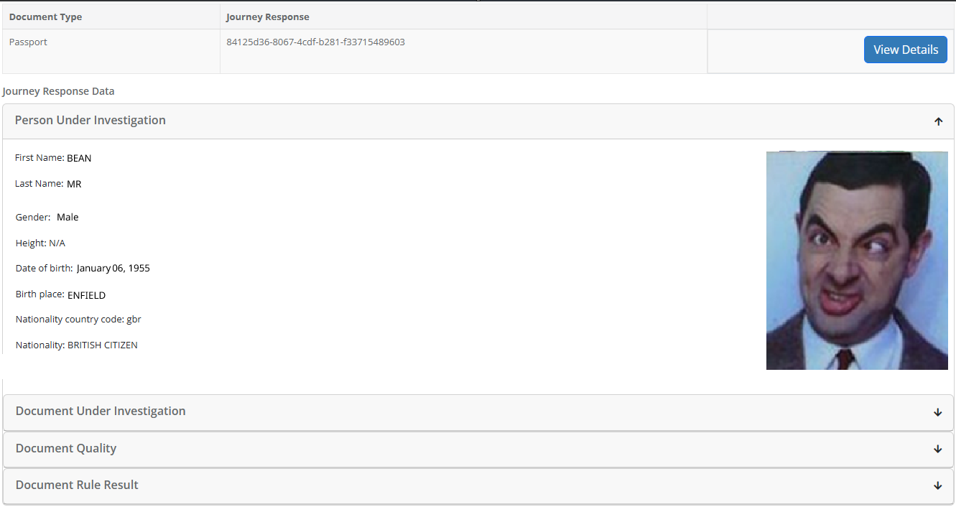
Task: Select the Date of birth value
Action: click(113, 269)
